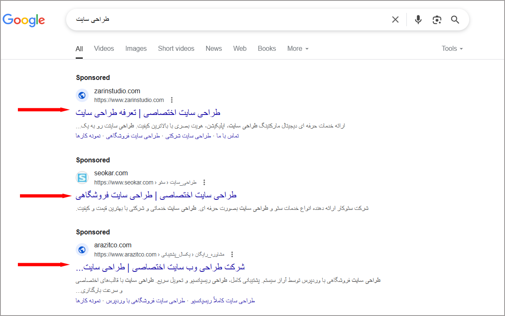Switch to the Short videos tab
This screenshot has width=505, height=316.
176,49
